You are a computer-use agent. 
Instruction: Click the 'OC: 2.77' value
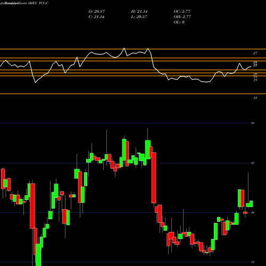pyautogui.click(x=182, y=11)
